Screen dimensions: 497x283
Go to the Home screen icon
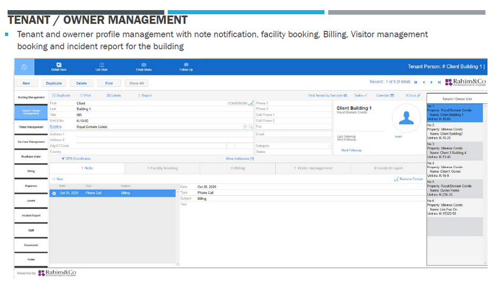24,66
